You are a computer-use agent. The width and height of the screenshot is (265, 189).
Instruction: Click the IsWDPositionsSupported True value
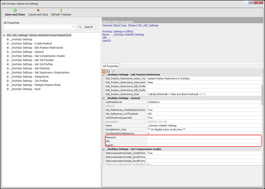[x=204, y=118]
